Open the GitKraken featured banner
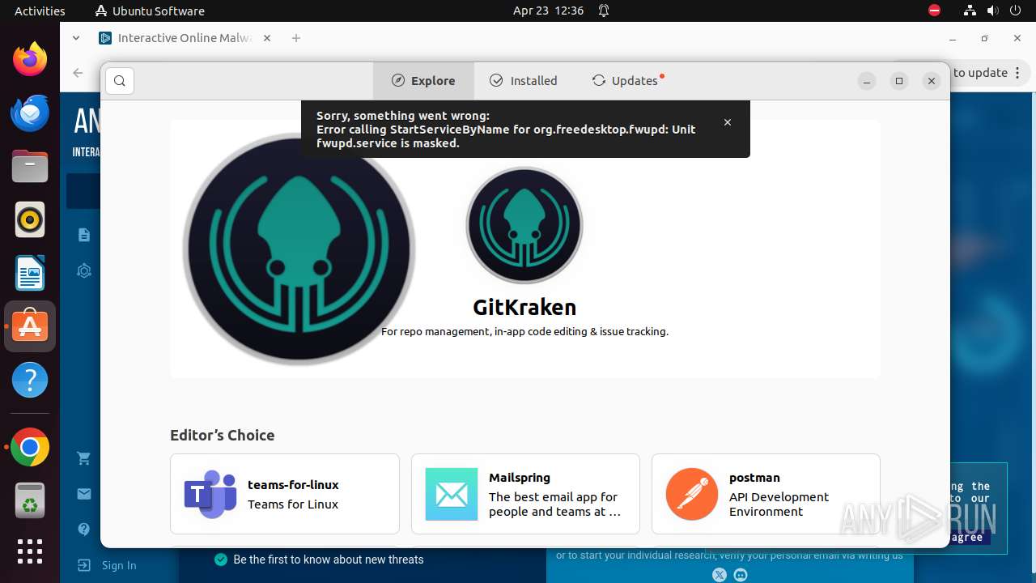 coord(524,249)
